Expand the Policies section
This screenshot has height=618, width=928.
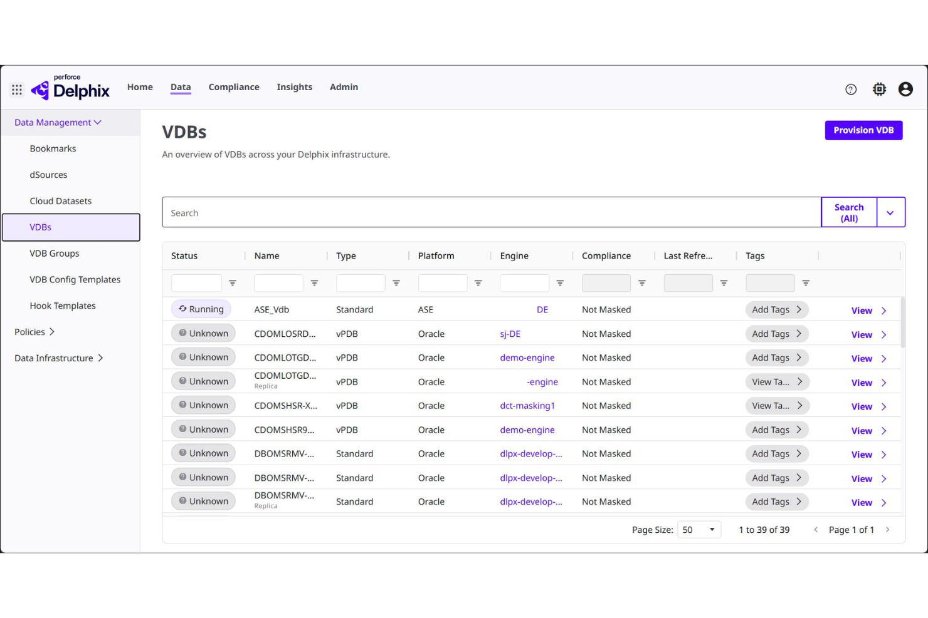34,332
